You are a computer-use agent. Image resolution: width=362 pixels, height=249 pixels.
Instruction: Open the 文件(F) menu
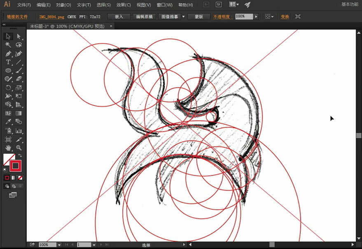[x=24, y=5]
